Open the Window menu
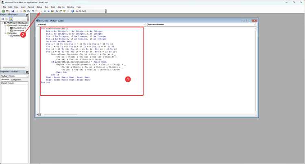Image resolution: width=305 pixels, height=164 pixels. point(71,7)
